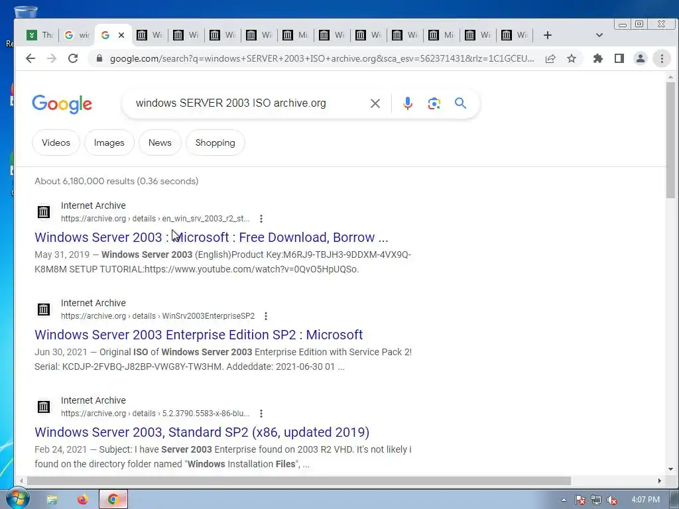Screen dimensions: 679x509
Task: Click the blue magnifier search button
Action: click(460, 103)
